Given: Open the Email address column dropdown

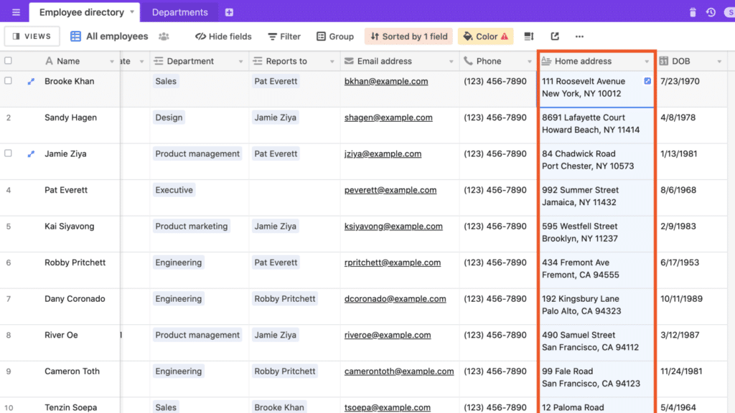Looking at the screenshot, I should coord(451,62).
